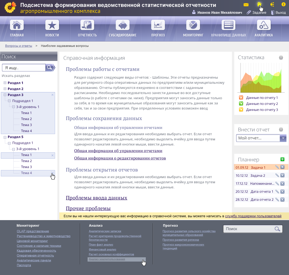Click the footer Поиск input field
Viewport: 289px width, 275px height.
click(x=253, y=229)
